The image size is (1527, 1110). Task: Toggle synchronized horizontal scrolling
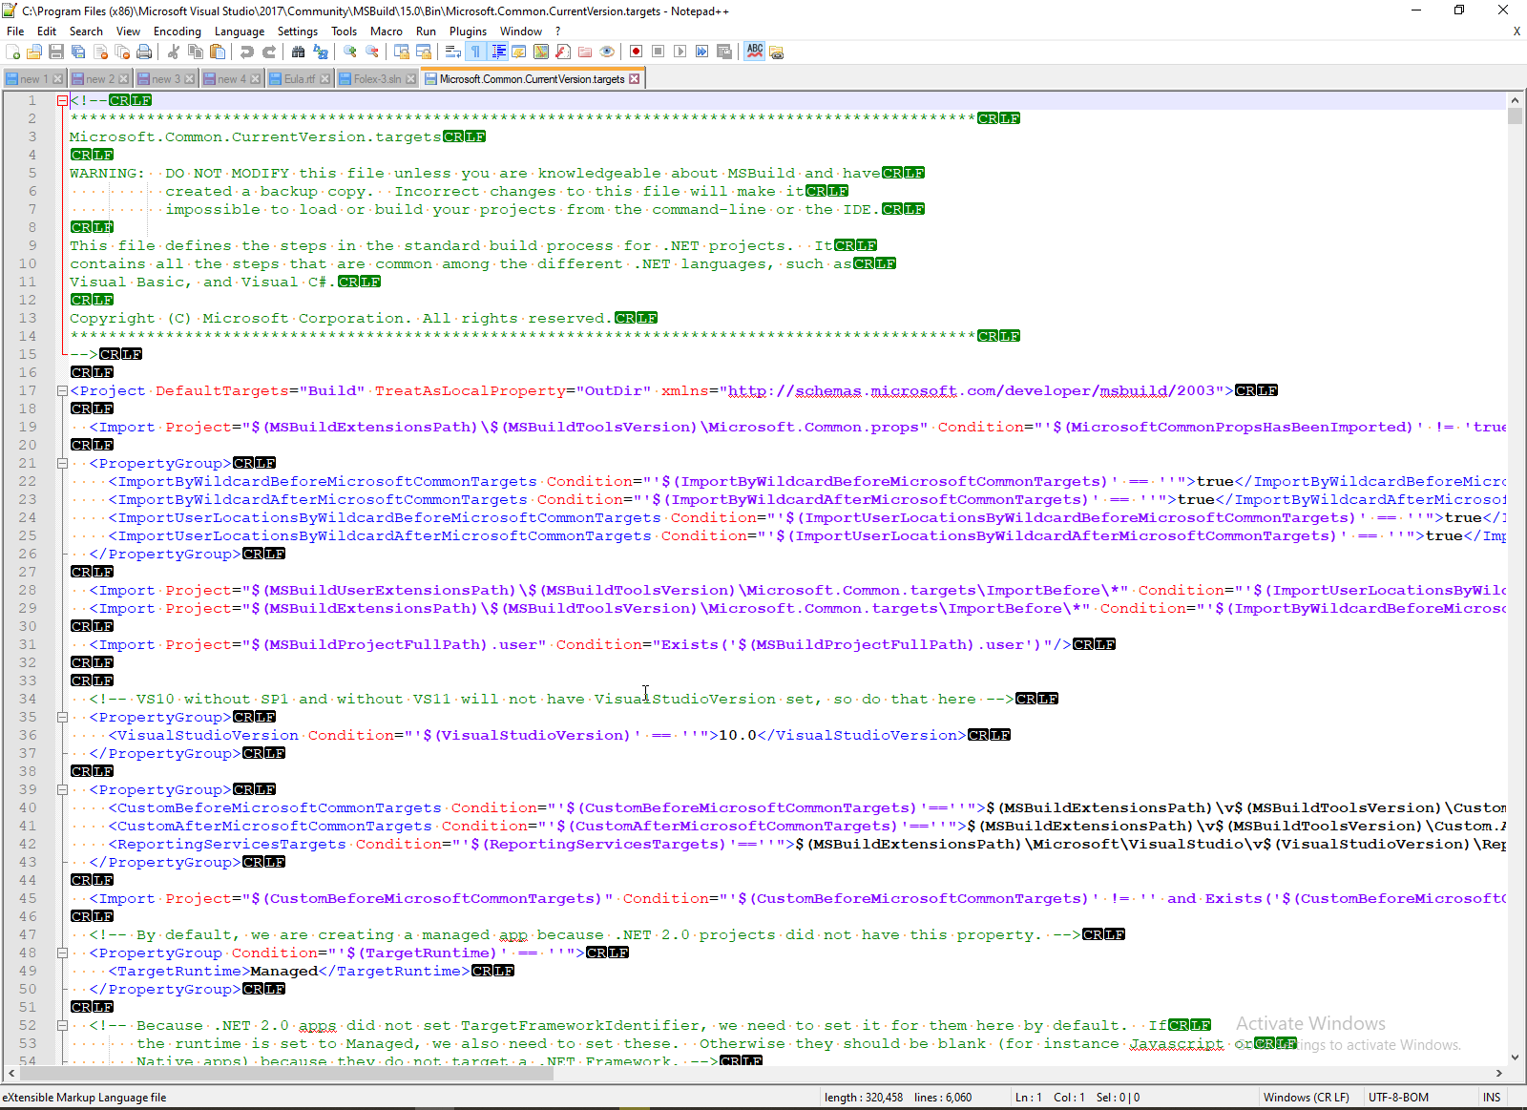click(x=424, y=52)
